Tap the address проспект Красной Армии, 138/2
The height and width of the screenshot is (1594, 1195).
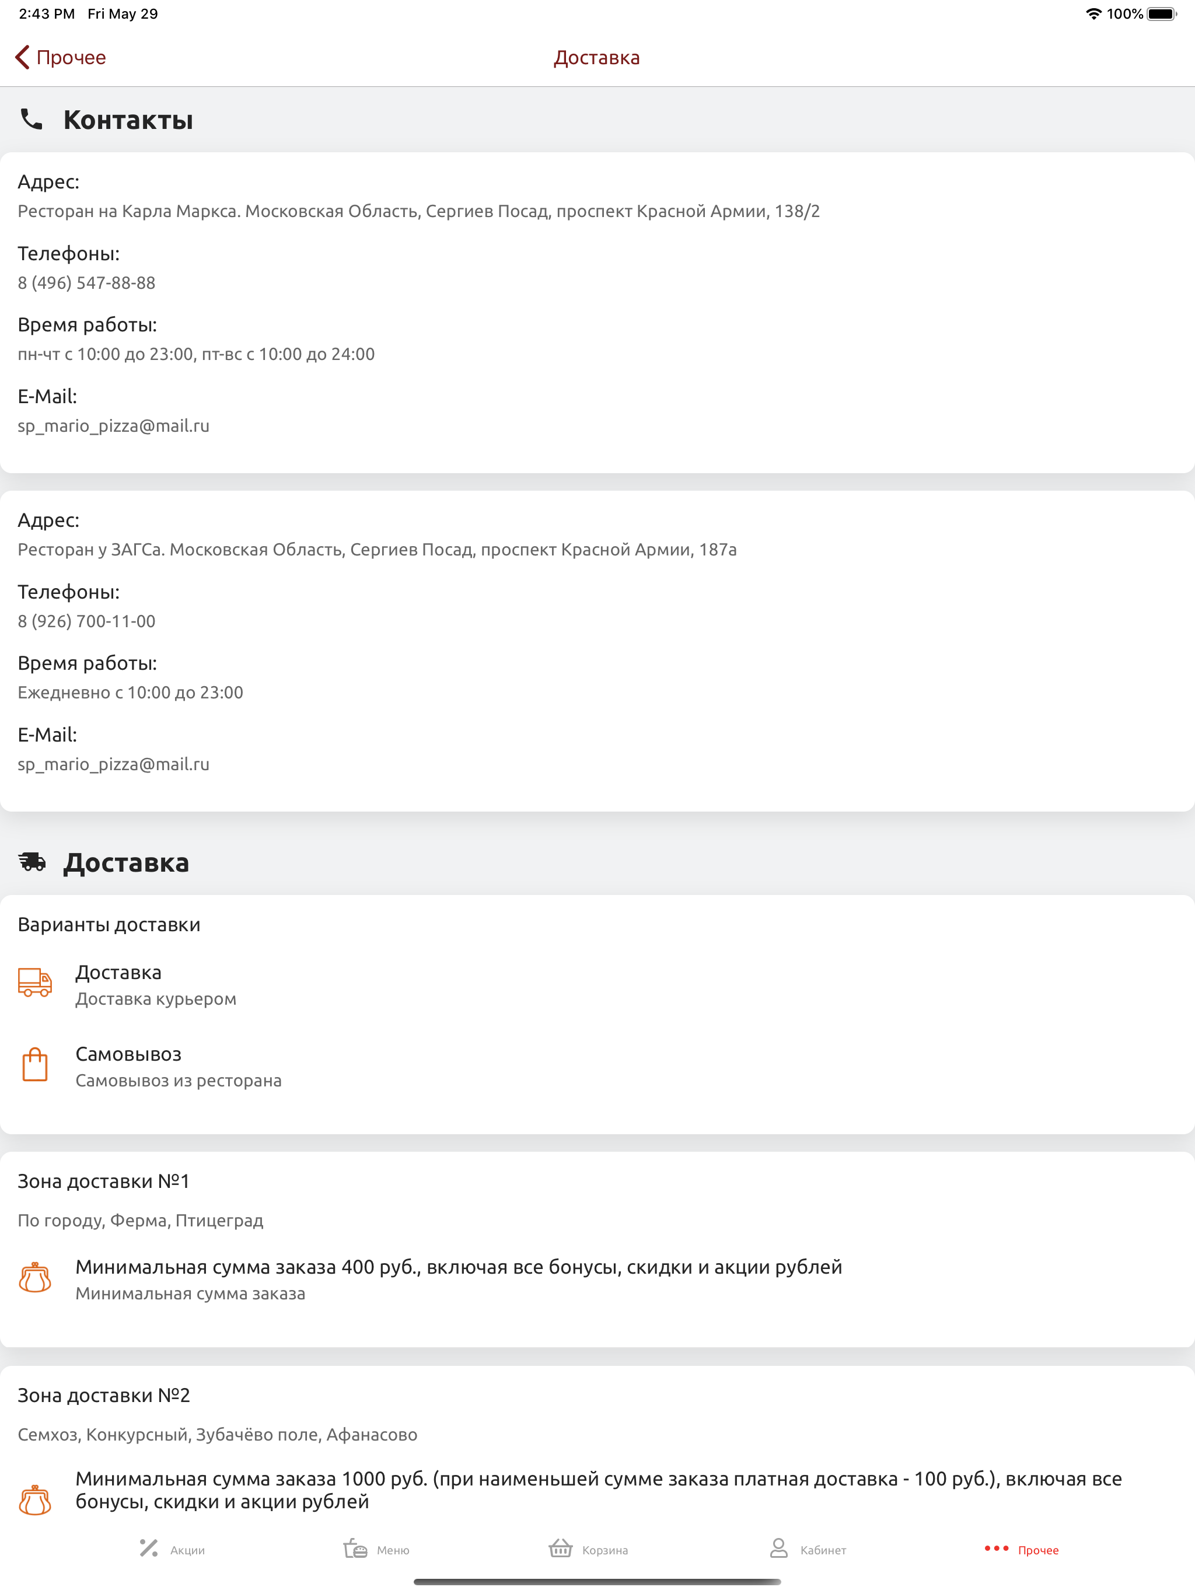click(x=419, y=212)
